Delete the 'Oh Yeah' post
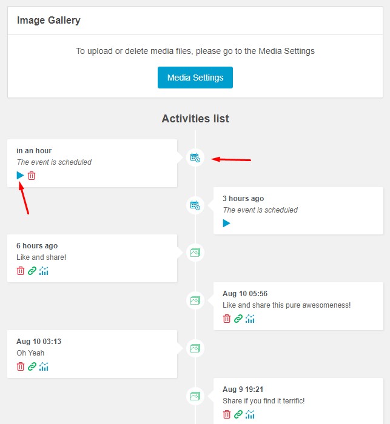Image resolution: width=390 pixels, height=424 pixels. [x=21, y=366]
